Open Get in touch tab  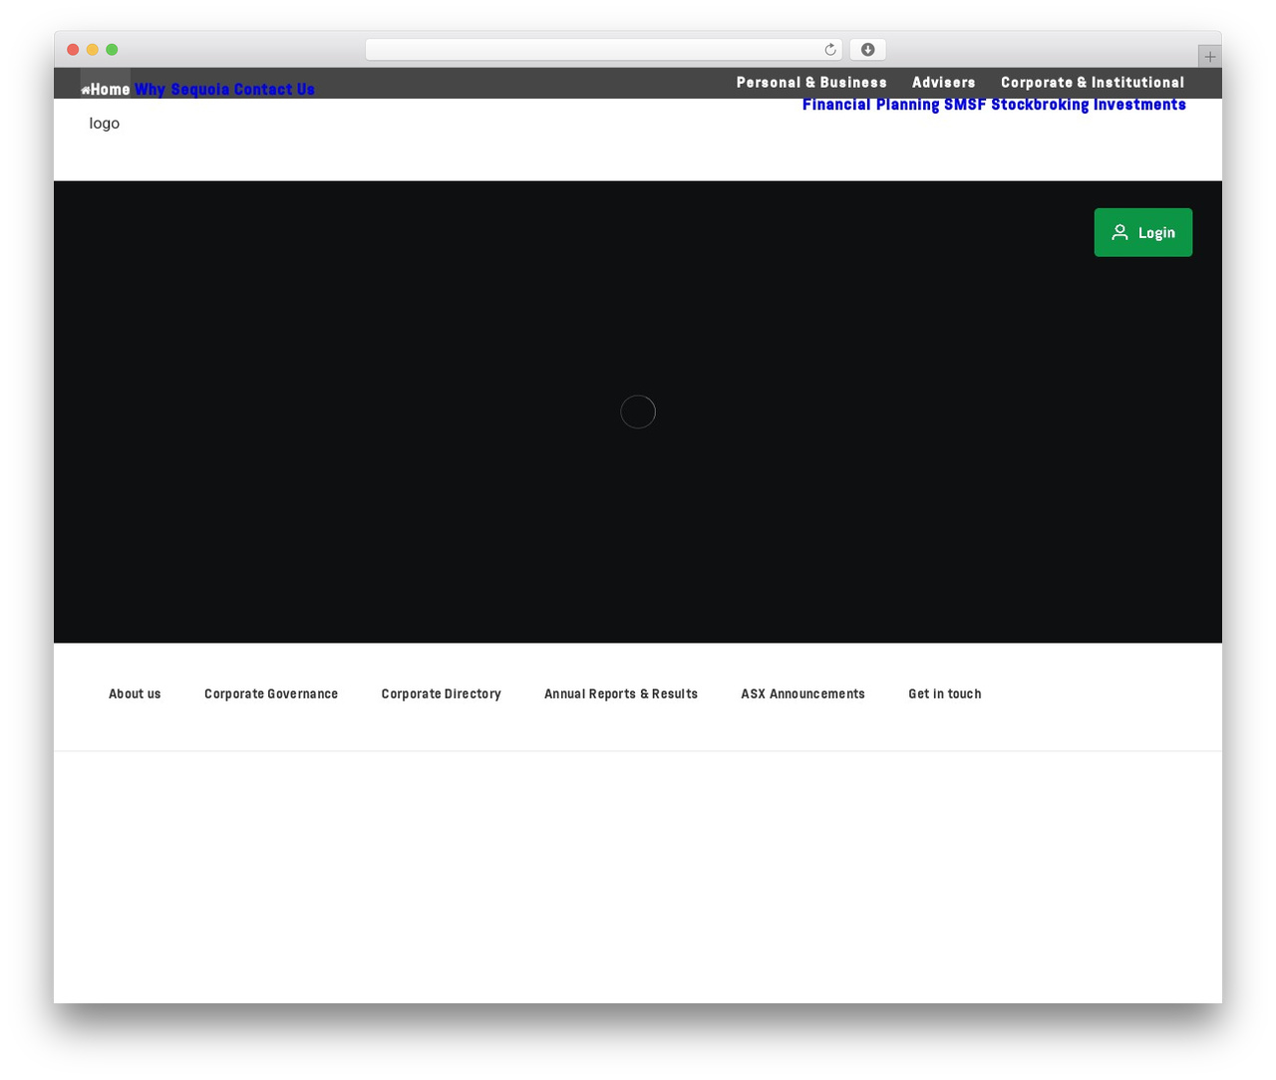tap(945, 694)
